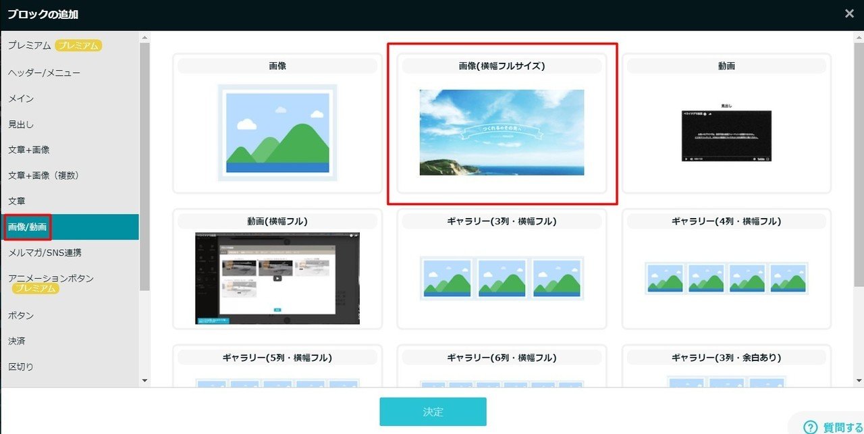Open the 質問する help button
This screenshot has width=864, height=434.
[x=828, y=427]
